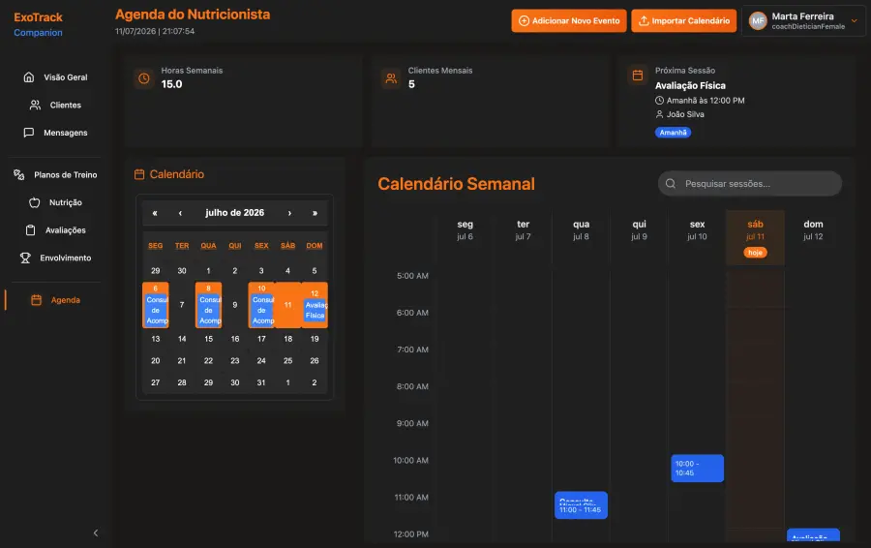Open Visão Geral home icon

[29, 77]
